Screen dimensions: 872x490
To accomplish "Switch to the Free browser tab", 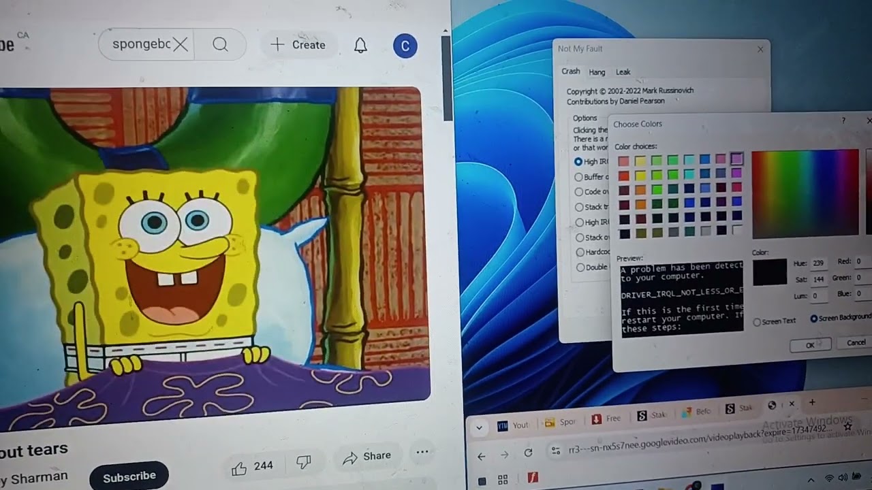I will pos(606,419).
